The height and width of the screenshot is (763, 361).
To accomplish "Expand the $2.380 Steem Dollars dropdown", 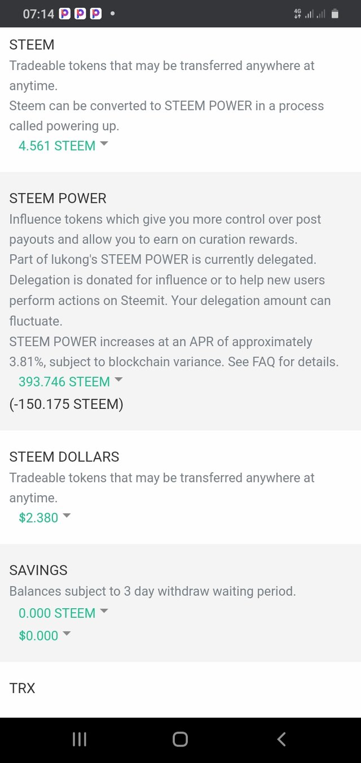I will 66,517.
